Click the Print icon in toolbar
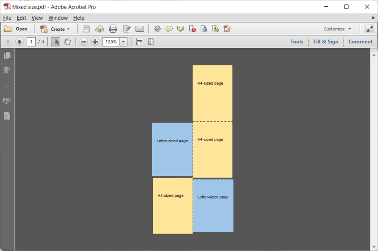The width and height of the screenshot is (378, 251). [113, 29]
